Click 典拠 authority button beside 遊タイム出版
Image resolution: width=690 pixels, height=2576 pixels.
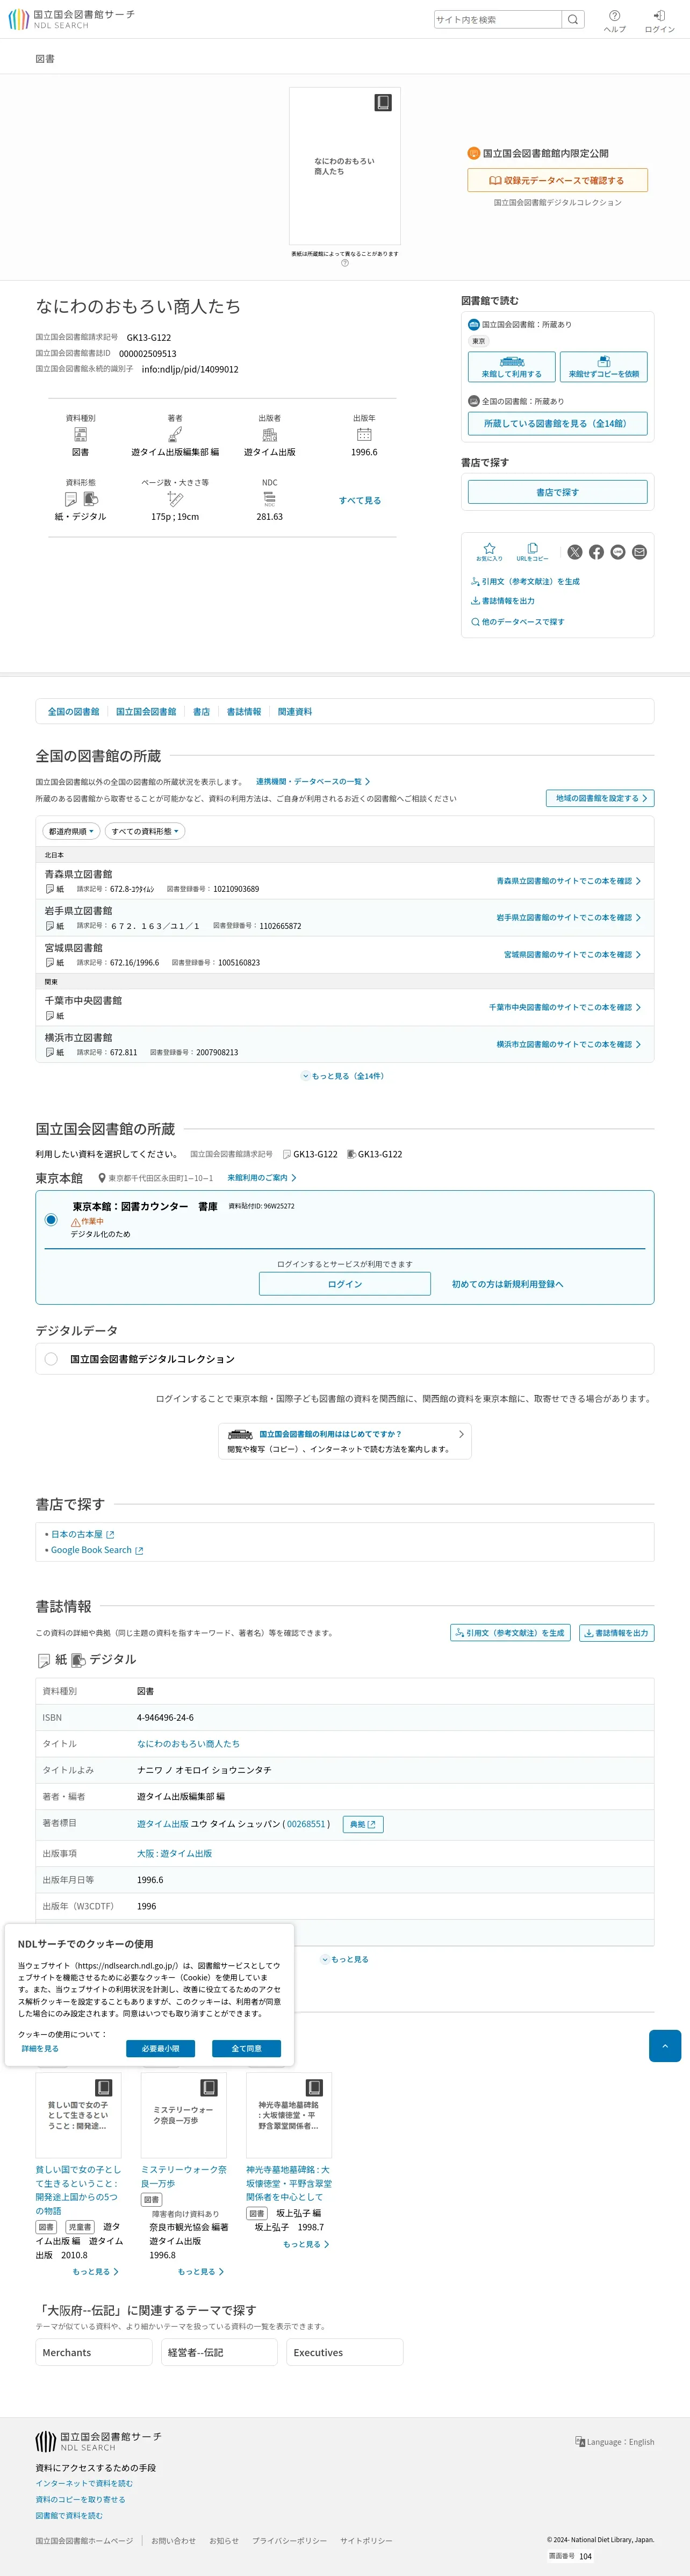click(363, 1824)
